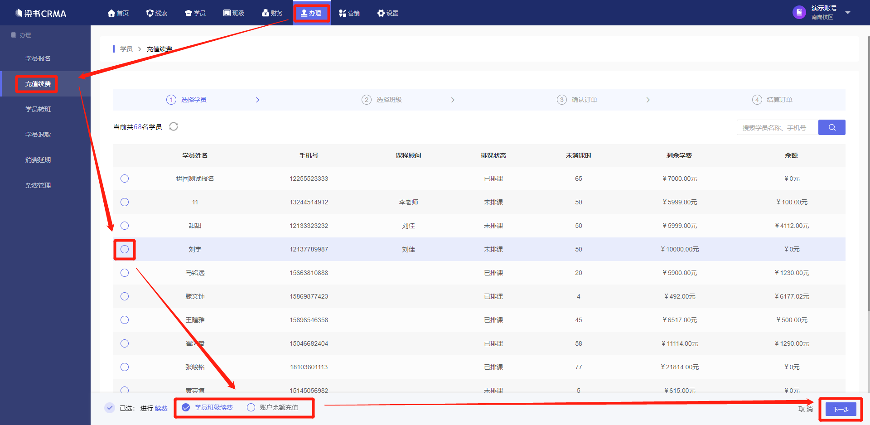Select radio for student 王暄雅
The height and width of the screenshot is (425, 870).
pos(125,320)
